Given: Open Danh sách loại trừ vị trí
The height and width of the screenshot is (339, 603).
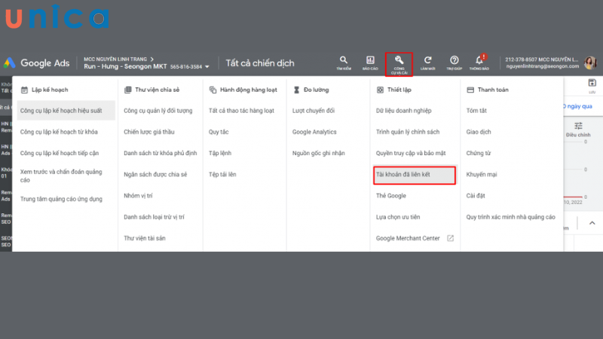Looking at the screenshot, I should pyautogui.click(x=154, y=217).
